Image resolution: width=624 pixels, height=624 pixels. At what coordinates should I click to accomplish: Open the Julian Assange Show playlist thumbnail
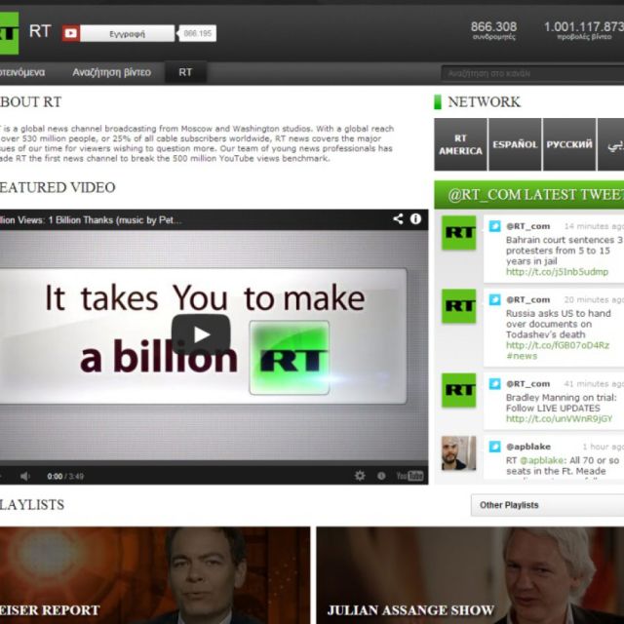click(x=470, y=575)
